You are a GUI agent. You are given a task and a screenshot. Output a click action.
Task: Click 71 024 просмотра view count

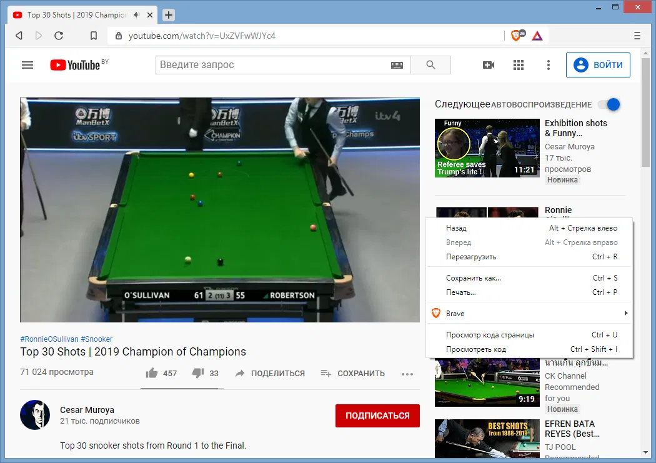point(57,372)
